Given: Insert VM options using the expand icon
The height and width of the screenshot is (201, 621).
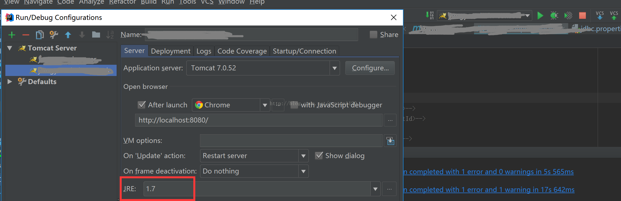Looking at the screenshot, I should coord(390,141).
